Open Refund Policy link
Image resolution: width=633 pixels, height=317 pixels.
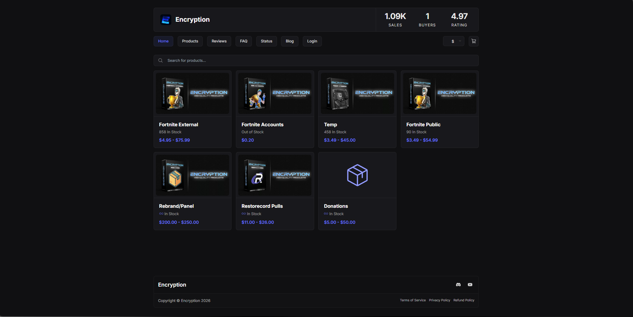click(464, 300)
